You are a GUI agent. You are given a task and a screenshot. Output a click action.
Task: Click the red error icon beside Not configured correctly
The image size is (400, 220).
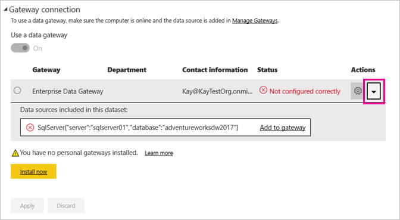coord(263,90)
